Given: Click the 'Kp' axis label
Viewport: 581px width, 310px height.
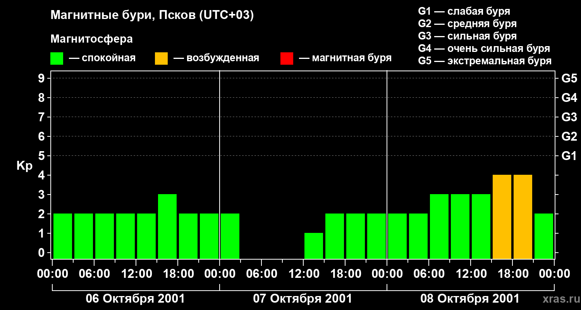Looking at the screenshot, I should [24, 166].
